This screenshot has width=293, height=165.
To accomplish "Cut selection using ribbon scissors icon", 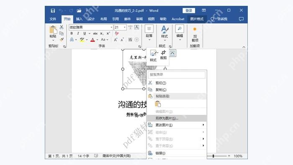I will [x=62, y=27].
